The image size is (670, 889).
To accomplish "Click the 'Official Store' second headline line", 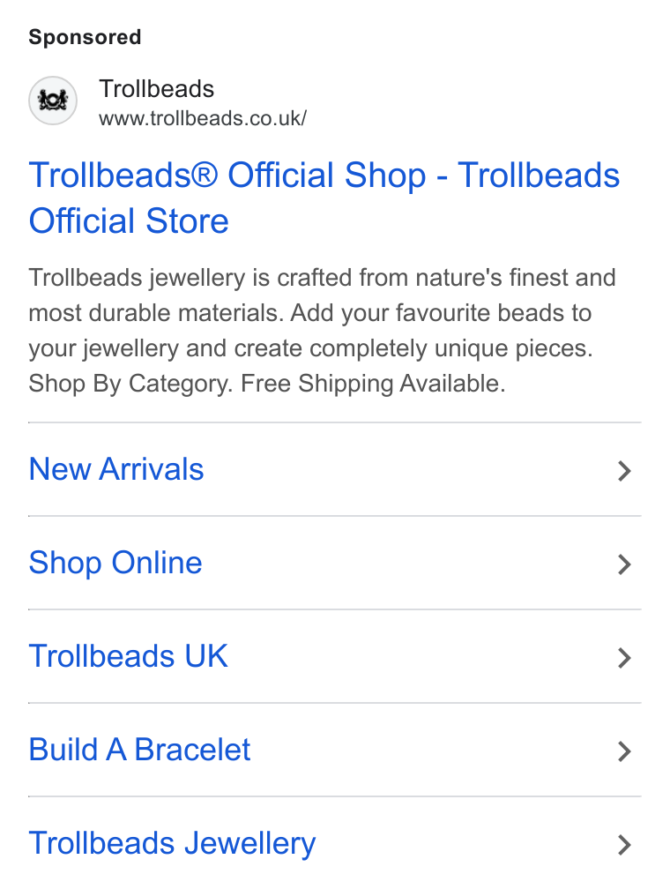I will pyautogui.click(x=129, y=220).
